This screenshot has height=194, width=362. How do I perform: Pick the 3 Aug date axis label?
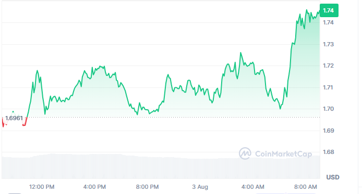pos(200,187)
